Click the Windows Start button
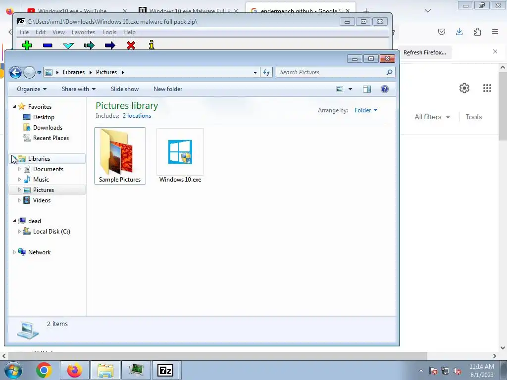The height and width of the screenshot is (380, 507). [13, 370]
